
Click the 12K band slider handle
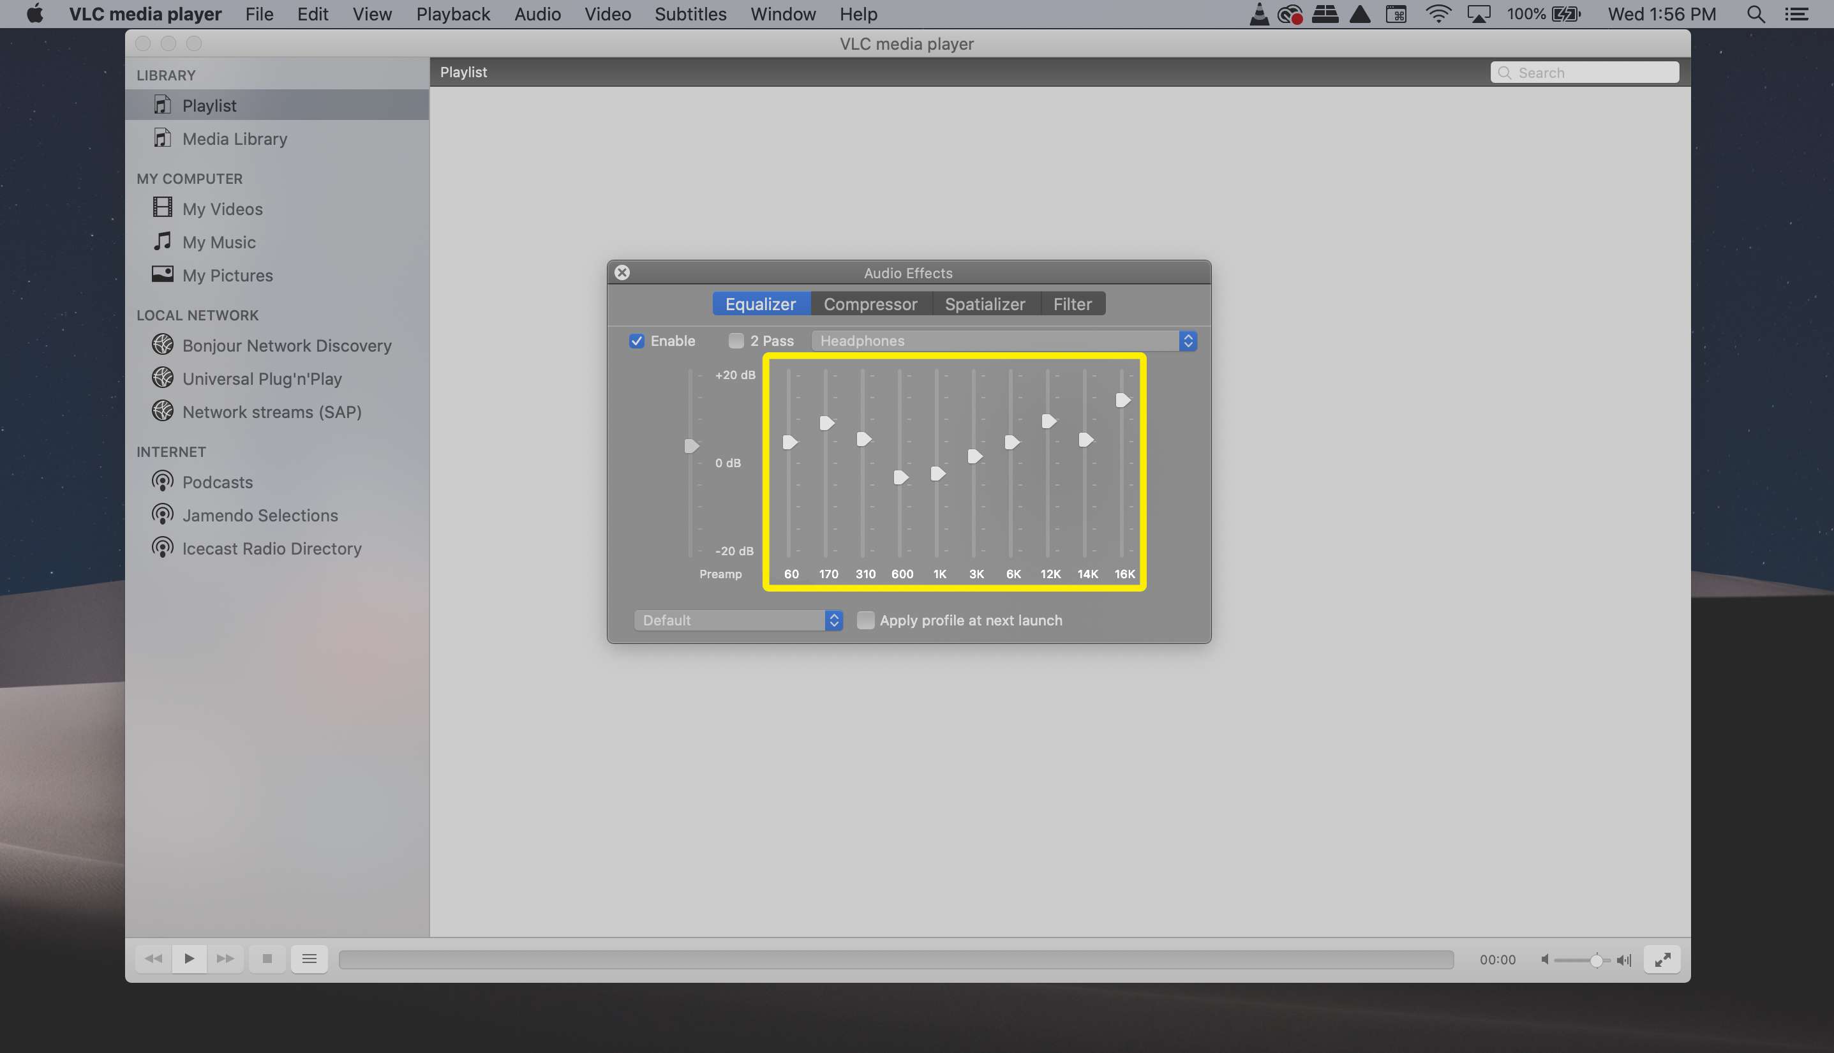pos(1048,420)
